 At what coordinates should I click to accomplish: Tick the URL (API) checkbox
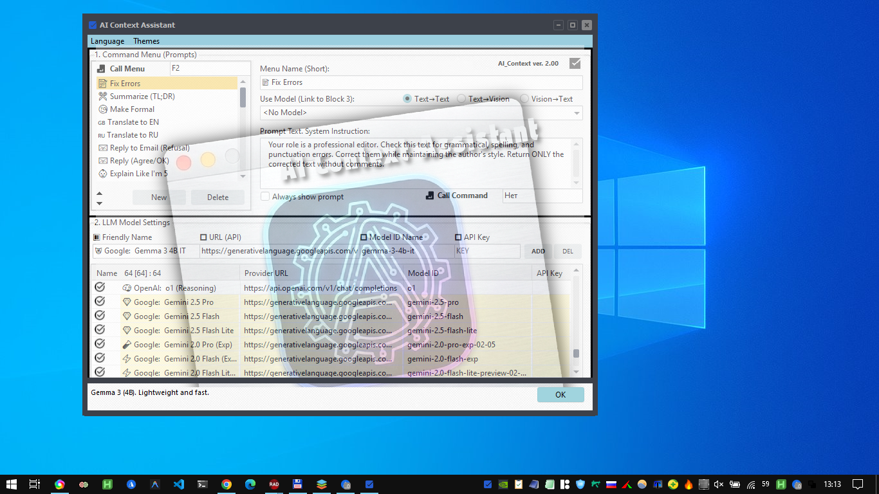point(204,237)
